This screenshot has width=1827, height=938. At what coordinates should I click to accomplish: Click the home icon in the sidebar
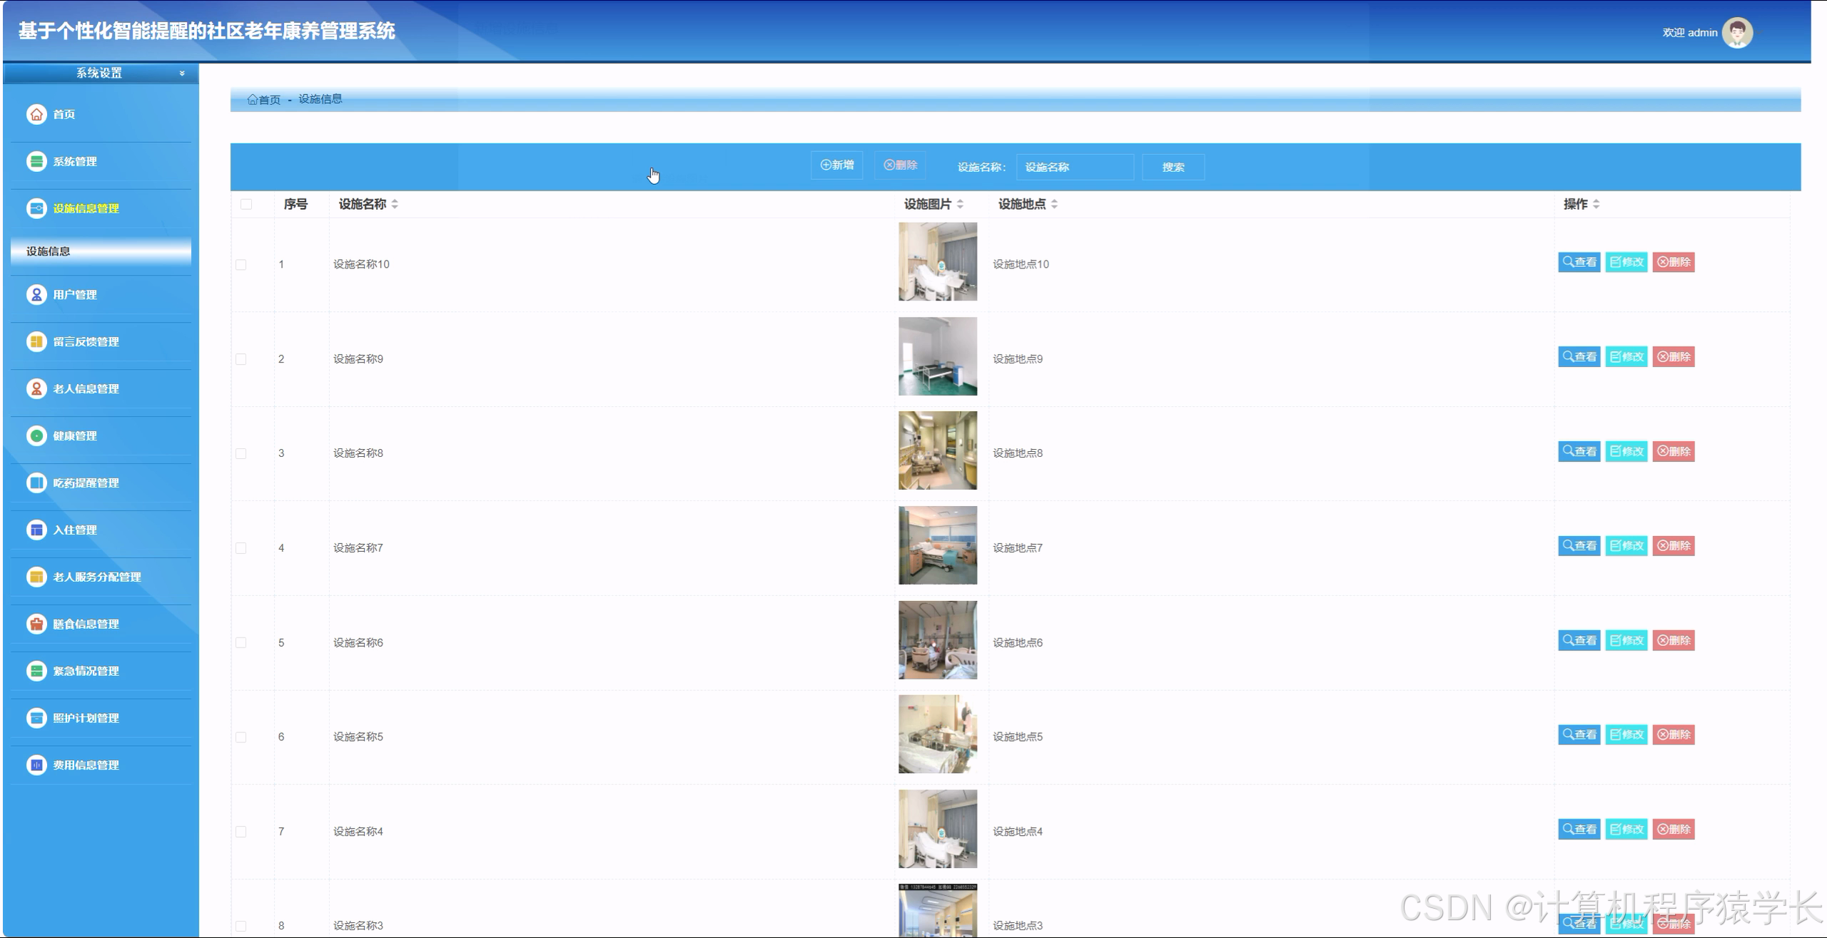tap(36, 114)
